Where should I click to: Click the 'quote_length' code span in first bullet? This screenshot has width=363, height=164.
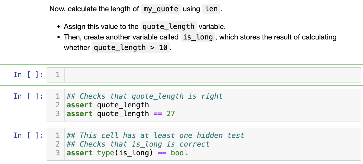point(168,26)
